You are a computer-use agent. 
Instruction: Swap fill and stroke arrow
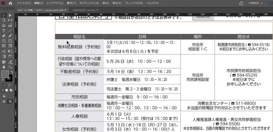tap(12, 72)
